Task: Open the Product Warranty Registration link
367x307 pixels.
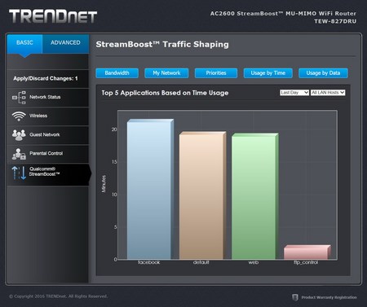Action: 329,297
